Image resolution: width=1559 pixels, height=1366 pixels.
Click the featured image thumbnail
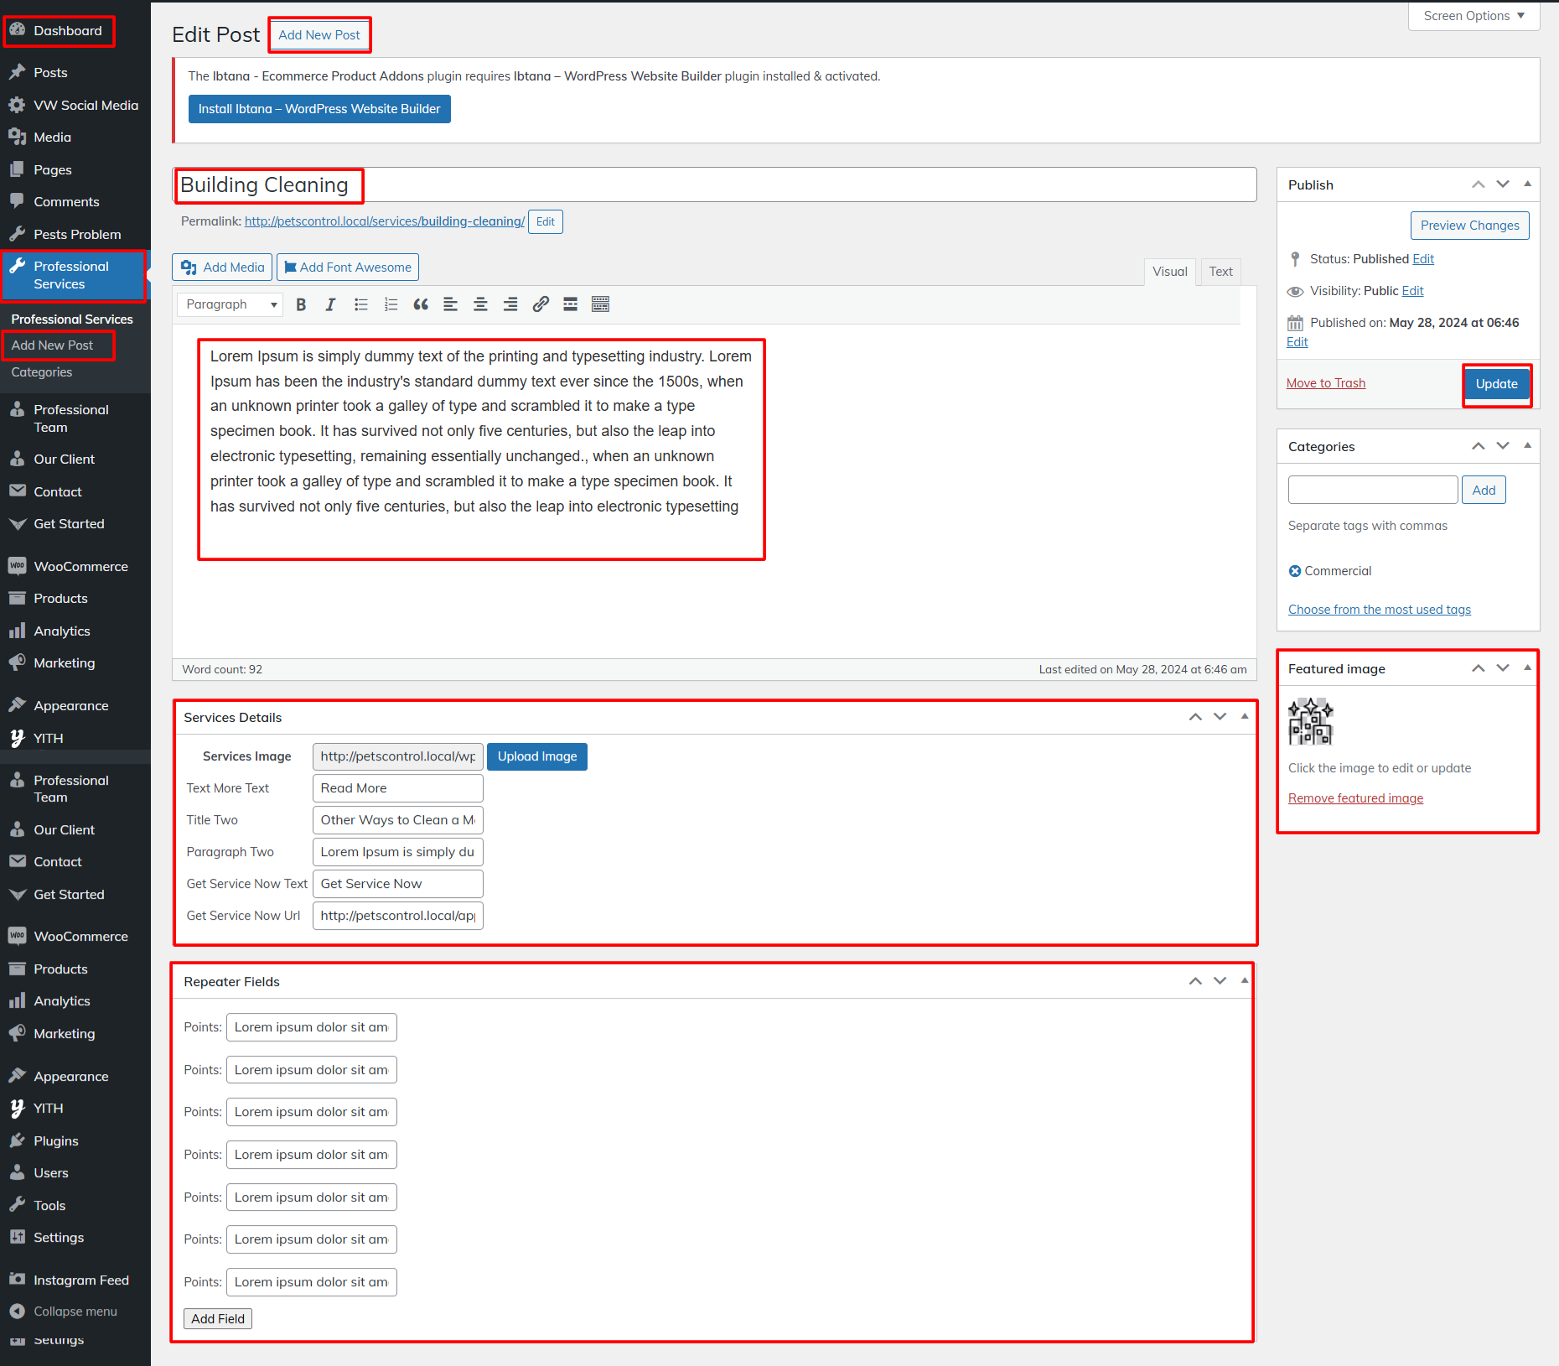tap(1310, 721)
